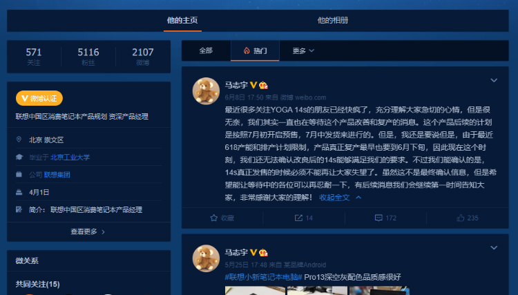Viewport: 518px width, 295px height.
Task: Open the 北京工业大学 link
Action: pyautogui.click(x=70, y=158)
